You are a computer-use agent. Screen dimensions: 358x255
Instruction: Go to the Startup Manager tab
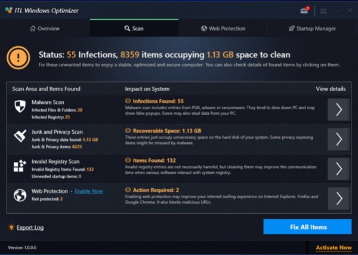312,29
